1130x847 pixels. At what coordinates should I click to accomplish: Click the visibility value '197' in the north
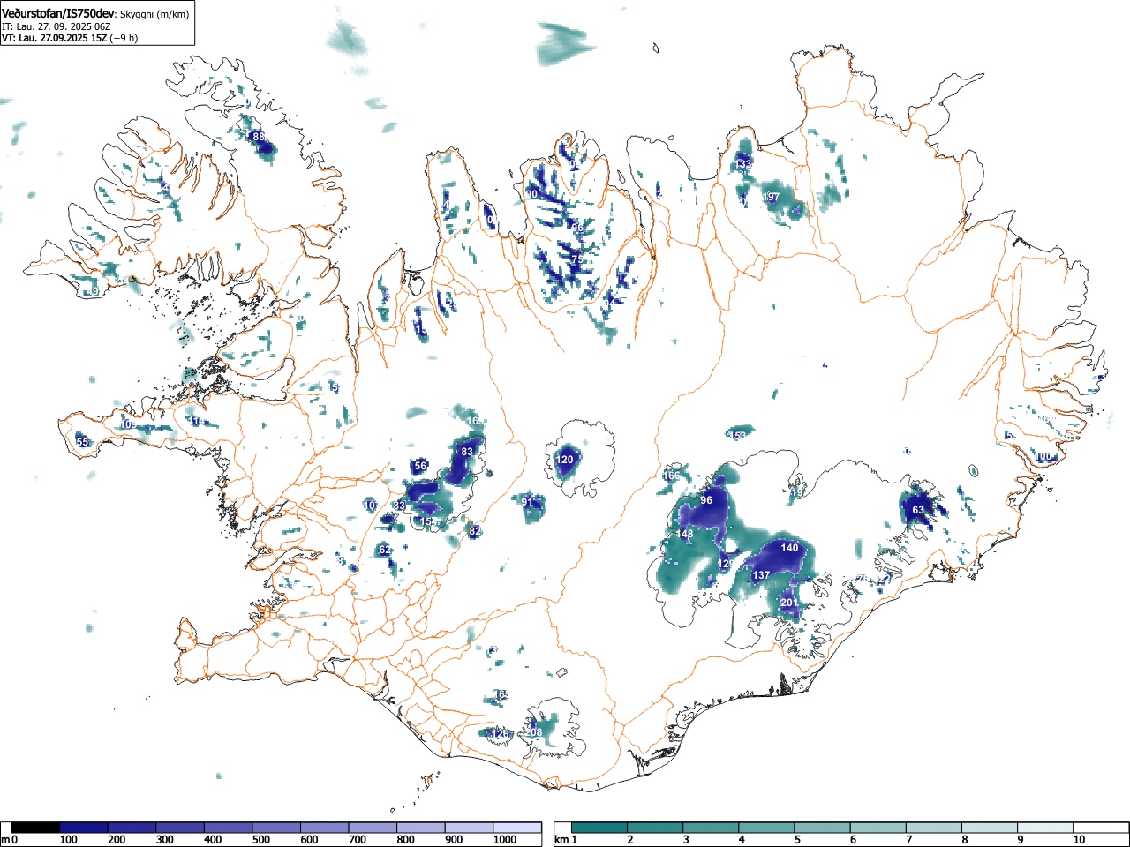coord(772,197)
